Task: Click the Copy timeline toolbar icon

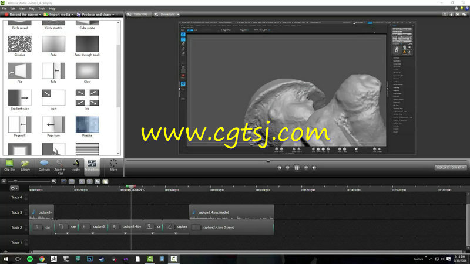Action: 98,181
